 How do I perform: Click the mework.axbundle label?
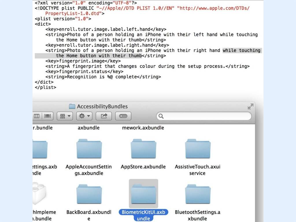tap(143, 128)
